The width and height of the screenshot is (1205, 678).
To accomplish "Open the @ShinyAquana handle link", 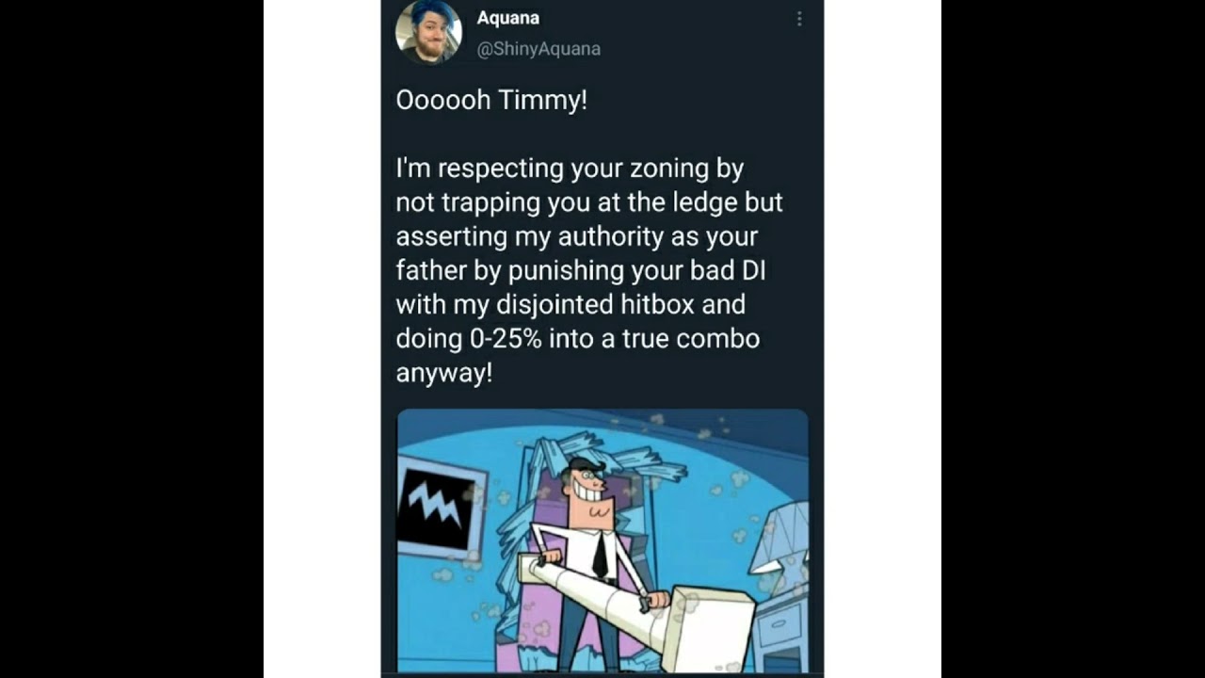I will coord(538,49).
